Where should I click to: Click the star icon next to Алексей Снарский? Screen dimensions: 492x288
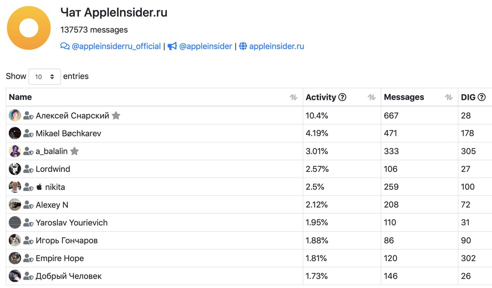tap(116, 115)
